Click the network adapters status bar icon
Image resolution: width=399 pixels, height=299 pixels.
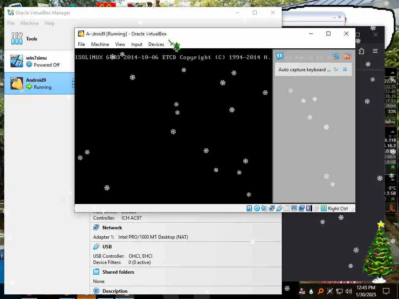tap(272, 209)
